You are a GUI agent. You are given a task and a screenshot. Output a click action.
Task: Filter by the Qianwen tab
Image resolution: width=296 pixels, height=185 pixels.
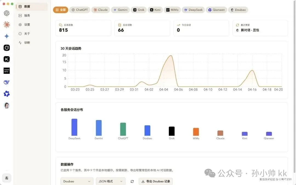click(x=217, y=10)
